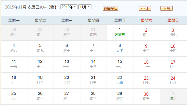Select November 7 十一 date
This screenshot has width=187, height=105.
93,49
